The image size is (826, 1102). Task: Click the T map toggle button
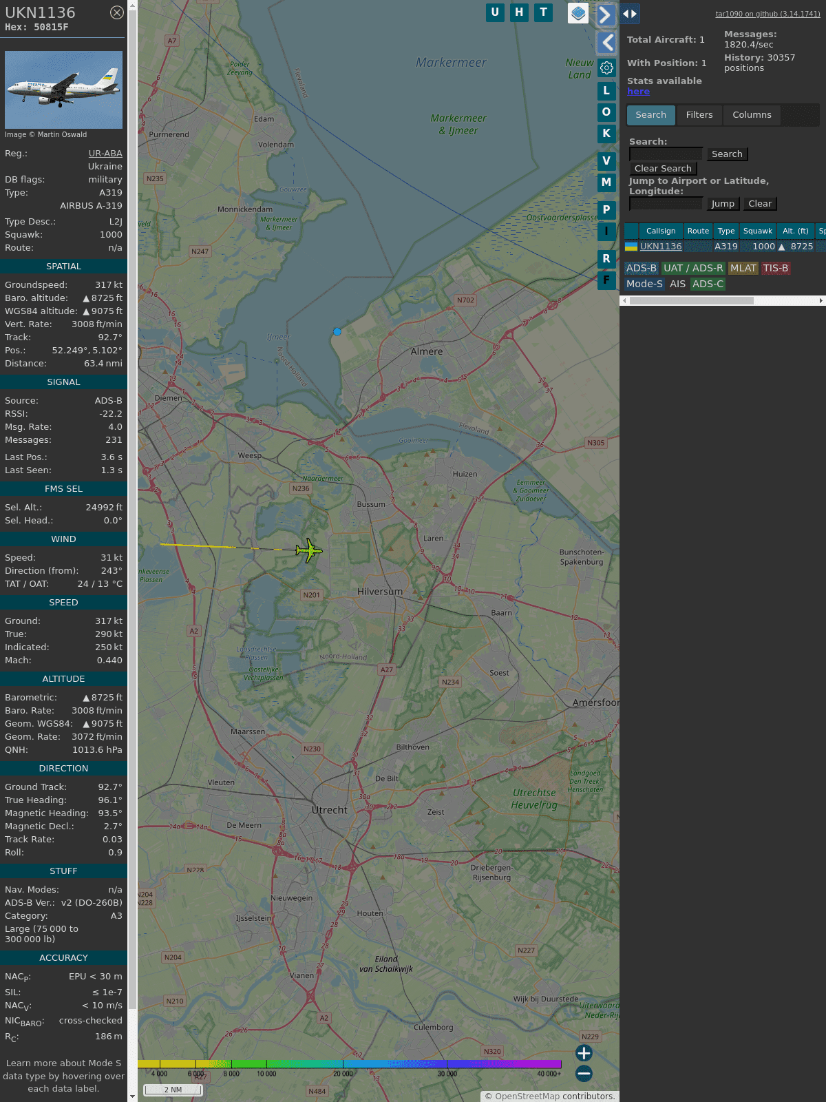point(544,12)
